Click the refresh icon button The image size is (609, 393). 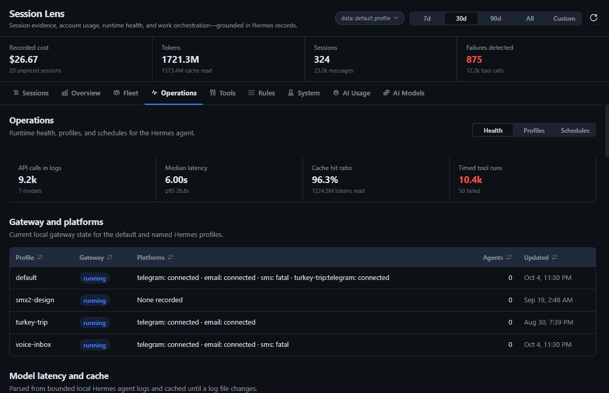pyautogui.click(x=593, y=18)
